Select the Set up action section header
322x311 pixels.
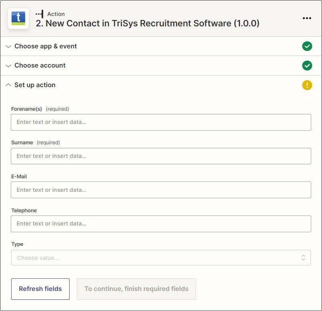(161, 85)
